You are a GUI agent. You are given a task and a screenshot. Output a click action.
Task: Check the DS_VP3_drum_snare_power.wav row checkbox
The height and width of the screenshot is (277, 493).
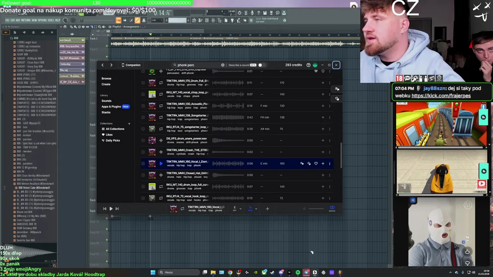pyautogui.click(x=143, y=140)
